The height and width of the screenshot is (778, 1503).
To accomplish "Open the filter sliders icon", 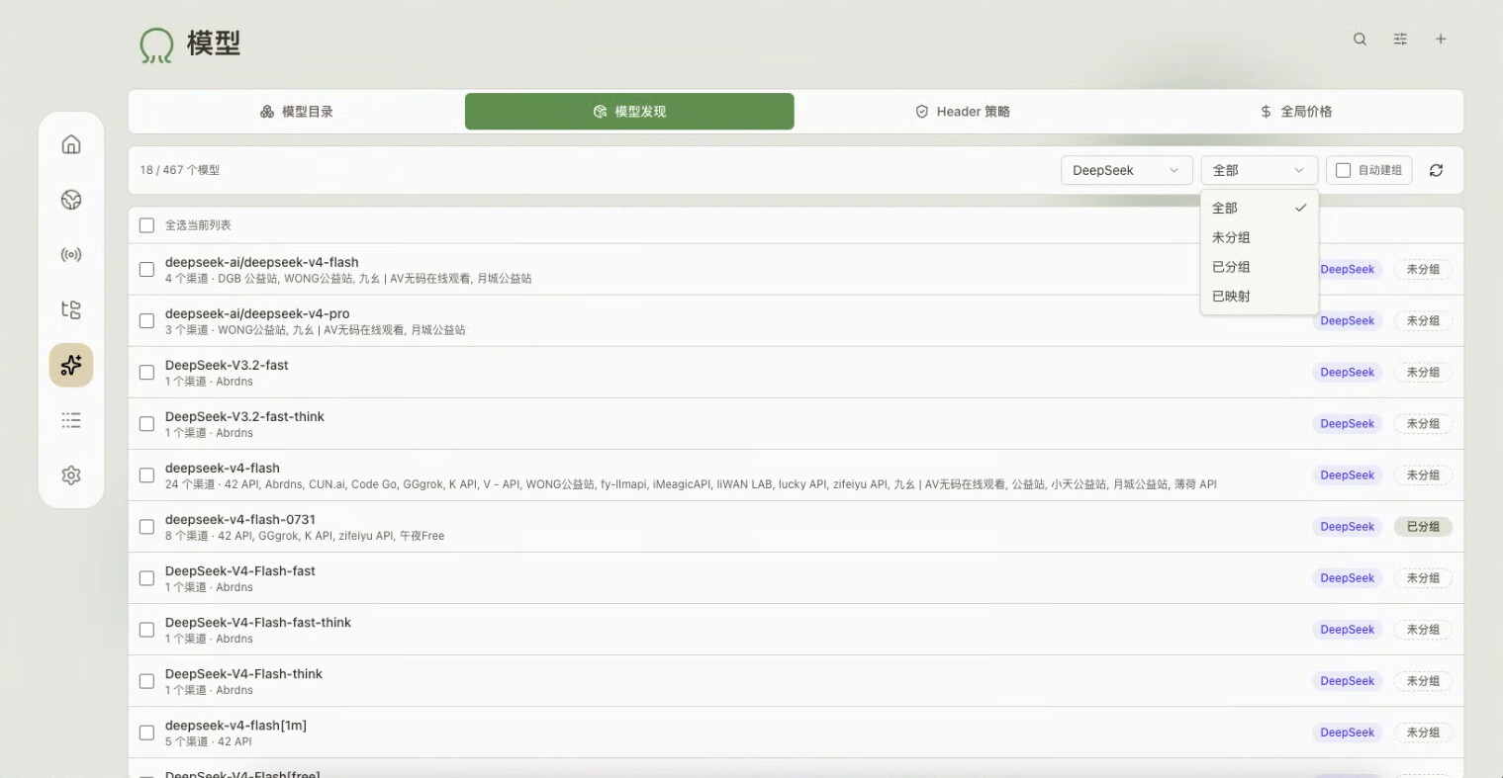I will 1400,40.
